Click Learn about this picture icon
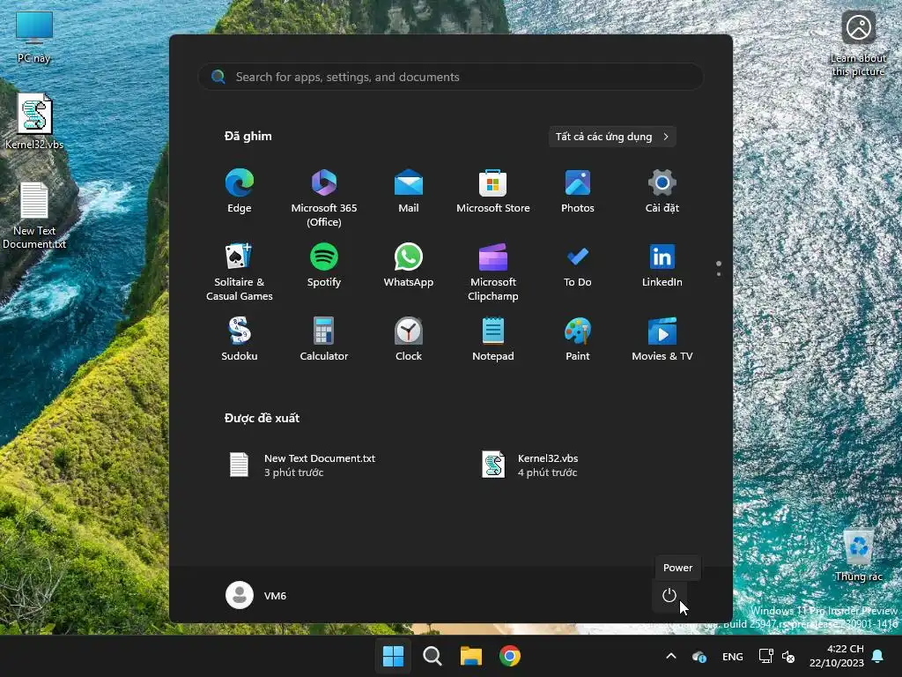This screenshot has height=677, width=902. point(858,44)
